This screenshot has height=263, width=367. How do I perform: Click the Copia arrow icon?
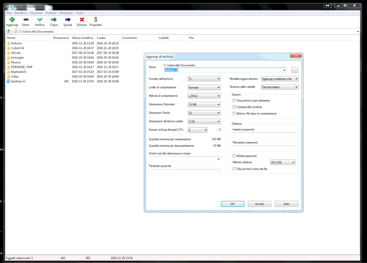pos(54,20)
